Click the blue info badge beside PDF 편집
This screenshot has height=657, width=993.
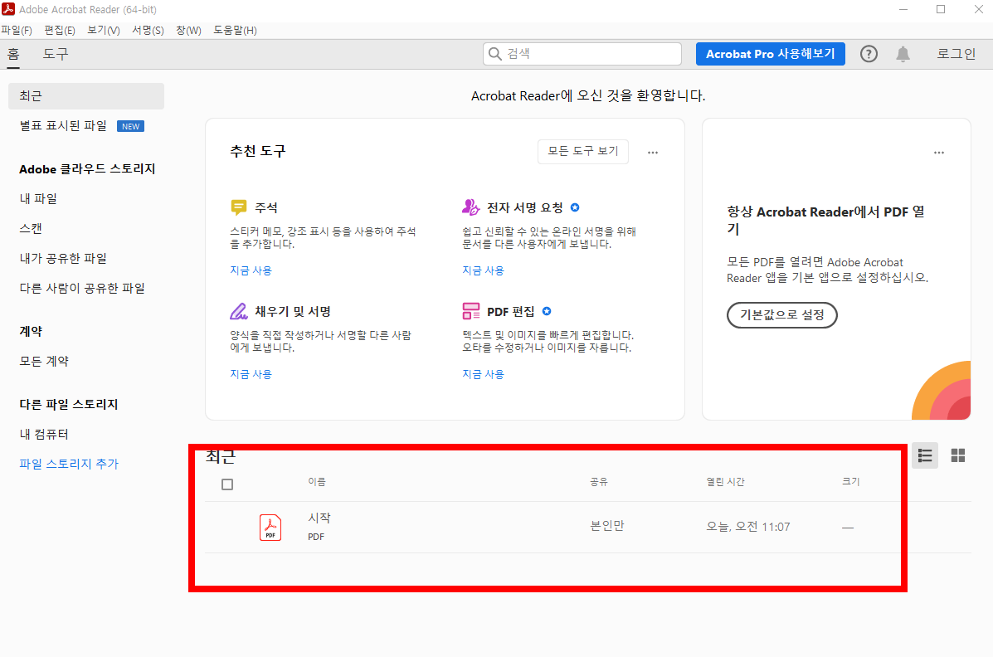click(546, 311)
